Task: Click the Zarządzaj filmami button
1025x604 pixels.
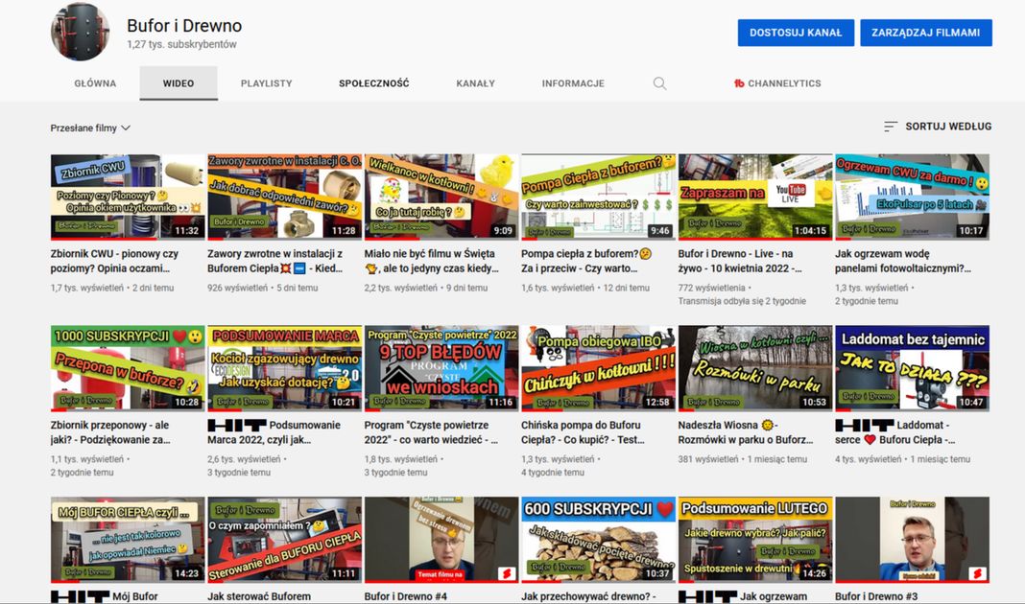Action: [x=925, y=33]
